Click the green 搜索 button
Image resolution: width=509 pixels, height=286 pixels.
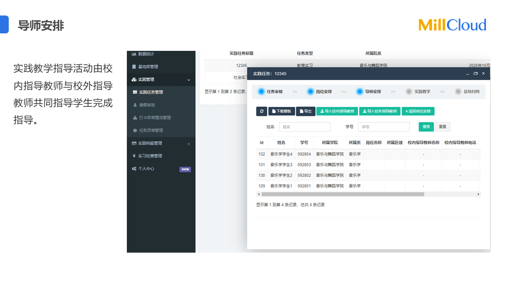point(426,127)
